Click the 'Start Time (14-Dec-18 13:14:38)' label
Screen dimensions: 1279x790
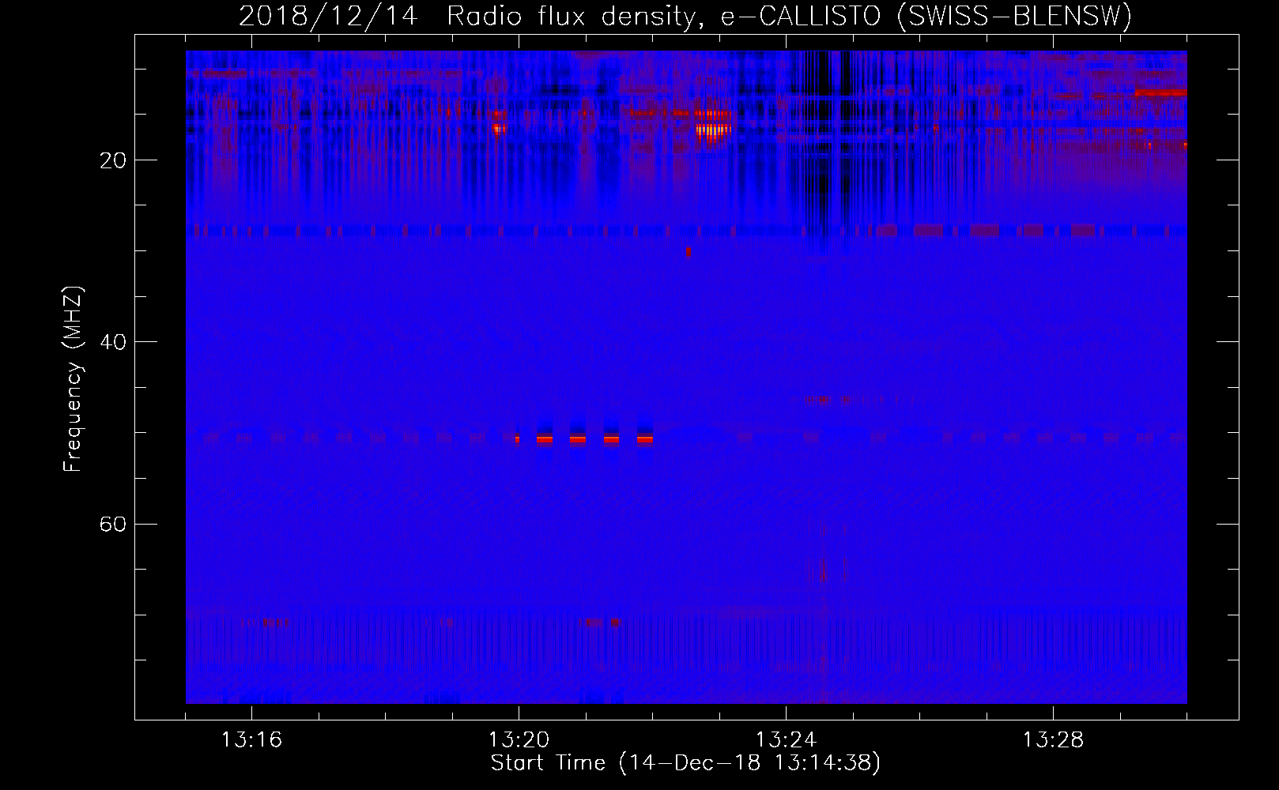[x=685, y=763]
